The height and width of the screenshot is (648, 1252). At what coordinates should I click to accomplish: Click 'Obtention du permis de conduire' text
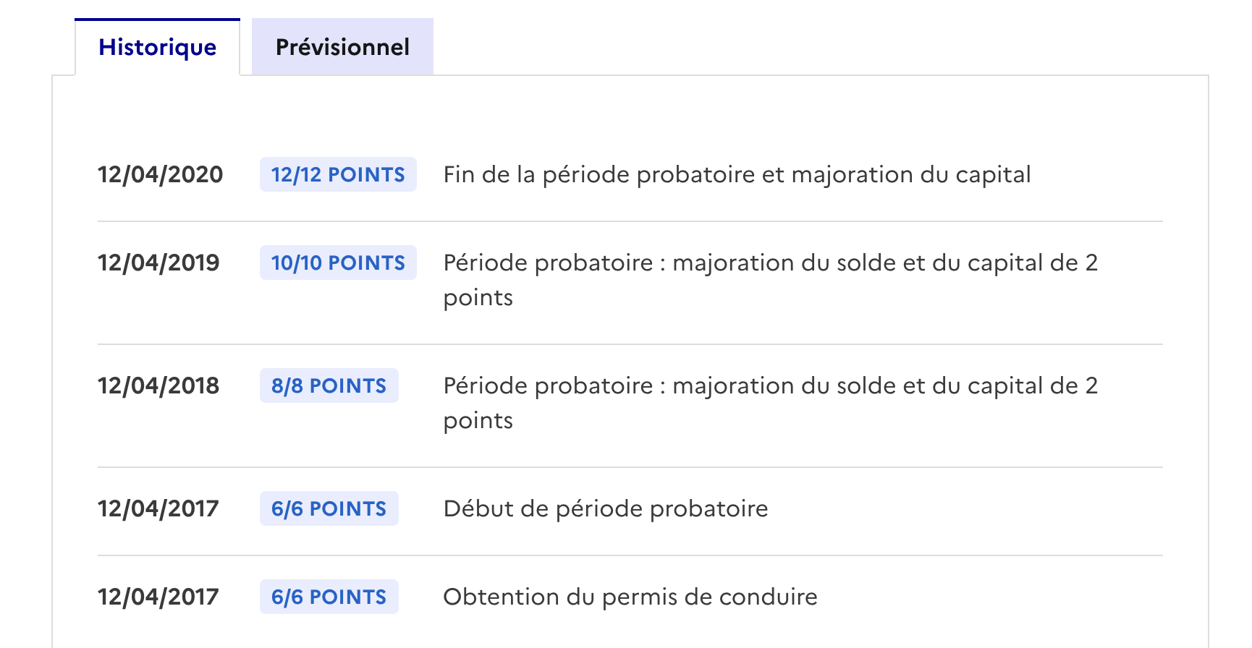coord(630,597)
